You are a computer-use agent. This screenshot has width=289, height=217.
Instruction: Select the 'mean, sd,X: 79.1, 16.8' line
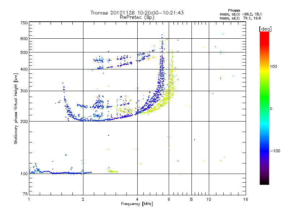[240, 18]
